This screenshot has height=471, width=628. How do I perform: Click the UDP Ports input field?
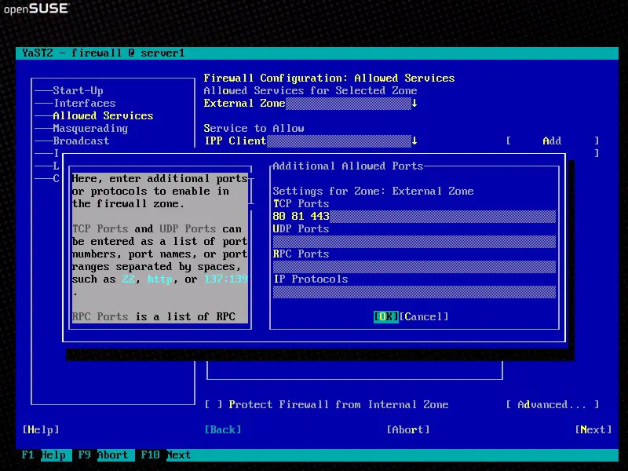pyautogui.click(x=414, y=242)
